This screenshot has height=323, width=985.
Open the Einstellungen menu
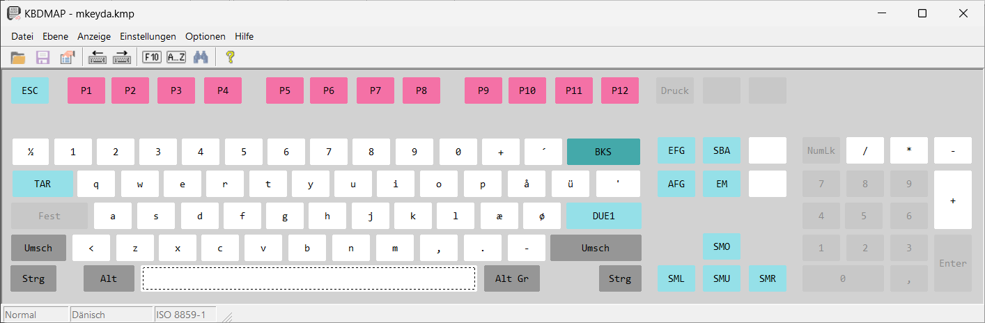pos(148,36)
